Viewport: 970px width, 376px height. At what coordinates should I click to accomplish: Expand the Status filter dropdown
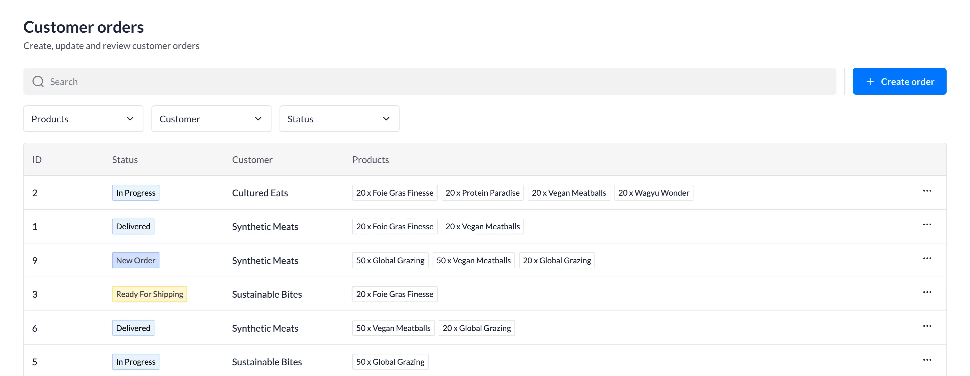[339, 119]
